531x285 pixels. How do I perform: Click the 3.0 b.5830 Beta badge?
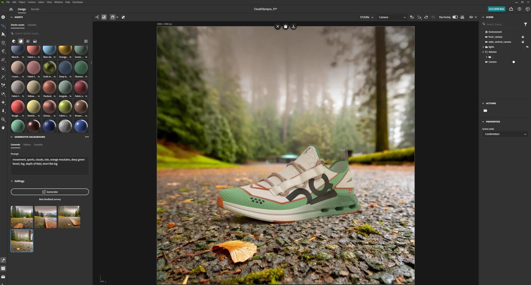pos(496,9)
